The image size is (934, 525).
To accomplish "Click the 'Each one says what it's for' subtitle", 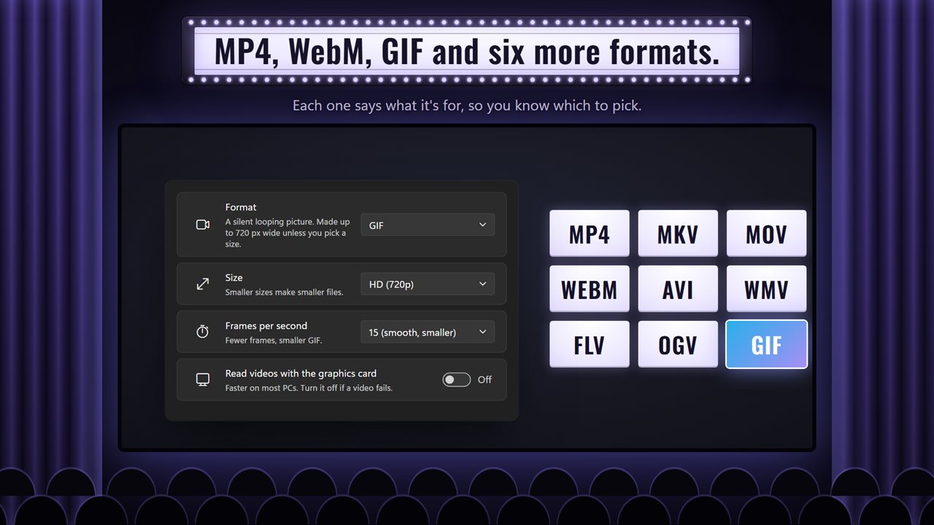I will tap(467, 106).
